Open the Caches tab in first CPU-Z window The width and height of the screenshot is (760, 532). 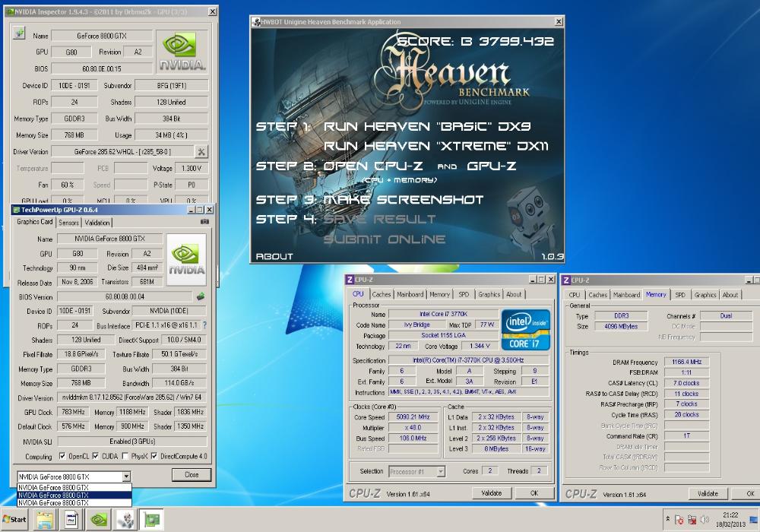381,294
